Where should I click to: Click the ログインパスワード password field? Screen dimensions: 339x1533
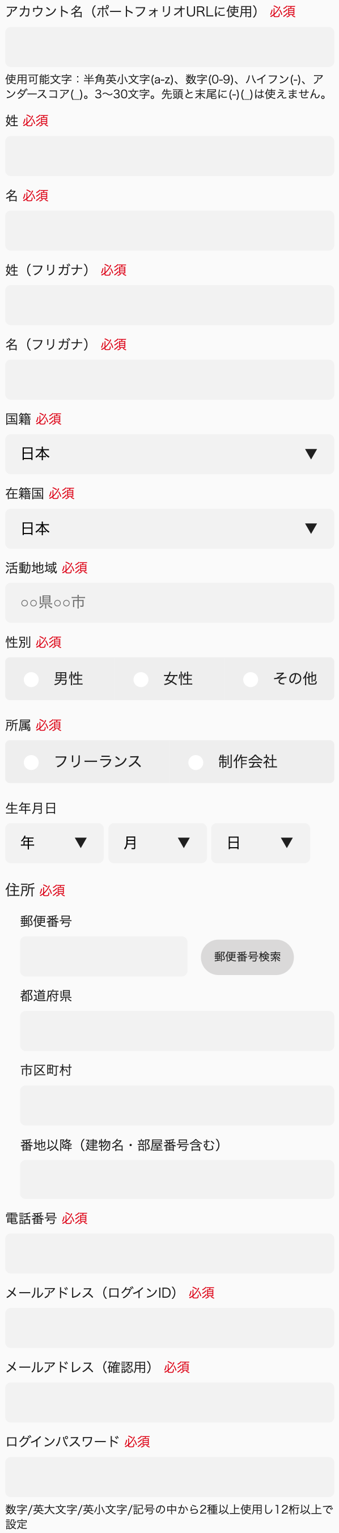pos(169,1474)
